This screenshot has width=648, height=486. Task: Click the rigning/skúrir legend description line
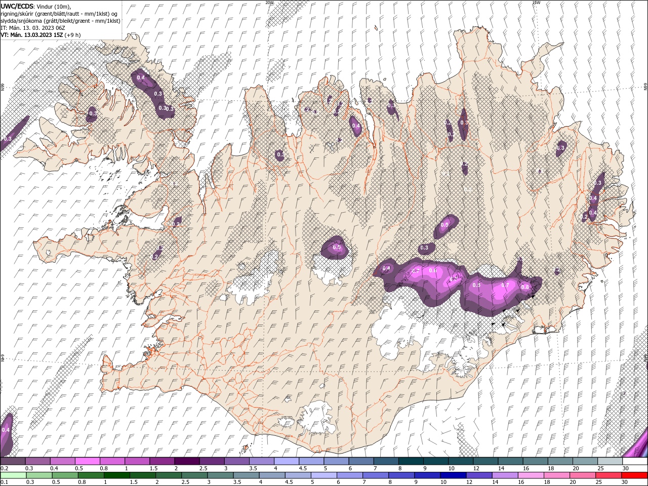pos(60,13)
